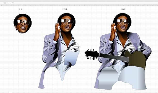158x93 pixels.
Task: Open the Name Box dropdown arrow
Action: (x=4, y=3)
